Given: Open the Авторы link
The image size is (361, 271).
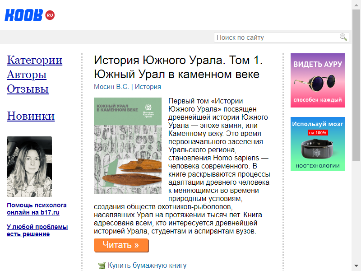Looking at the screenshot, I should tap(27, 75).
